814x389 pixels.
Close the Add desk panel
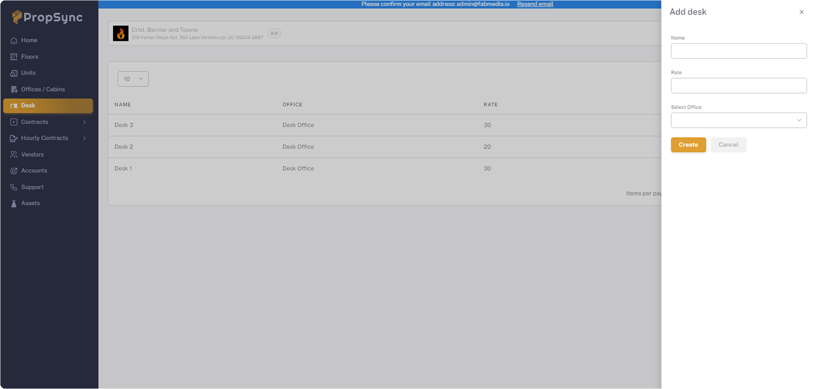coord(802,12)
